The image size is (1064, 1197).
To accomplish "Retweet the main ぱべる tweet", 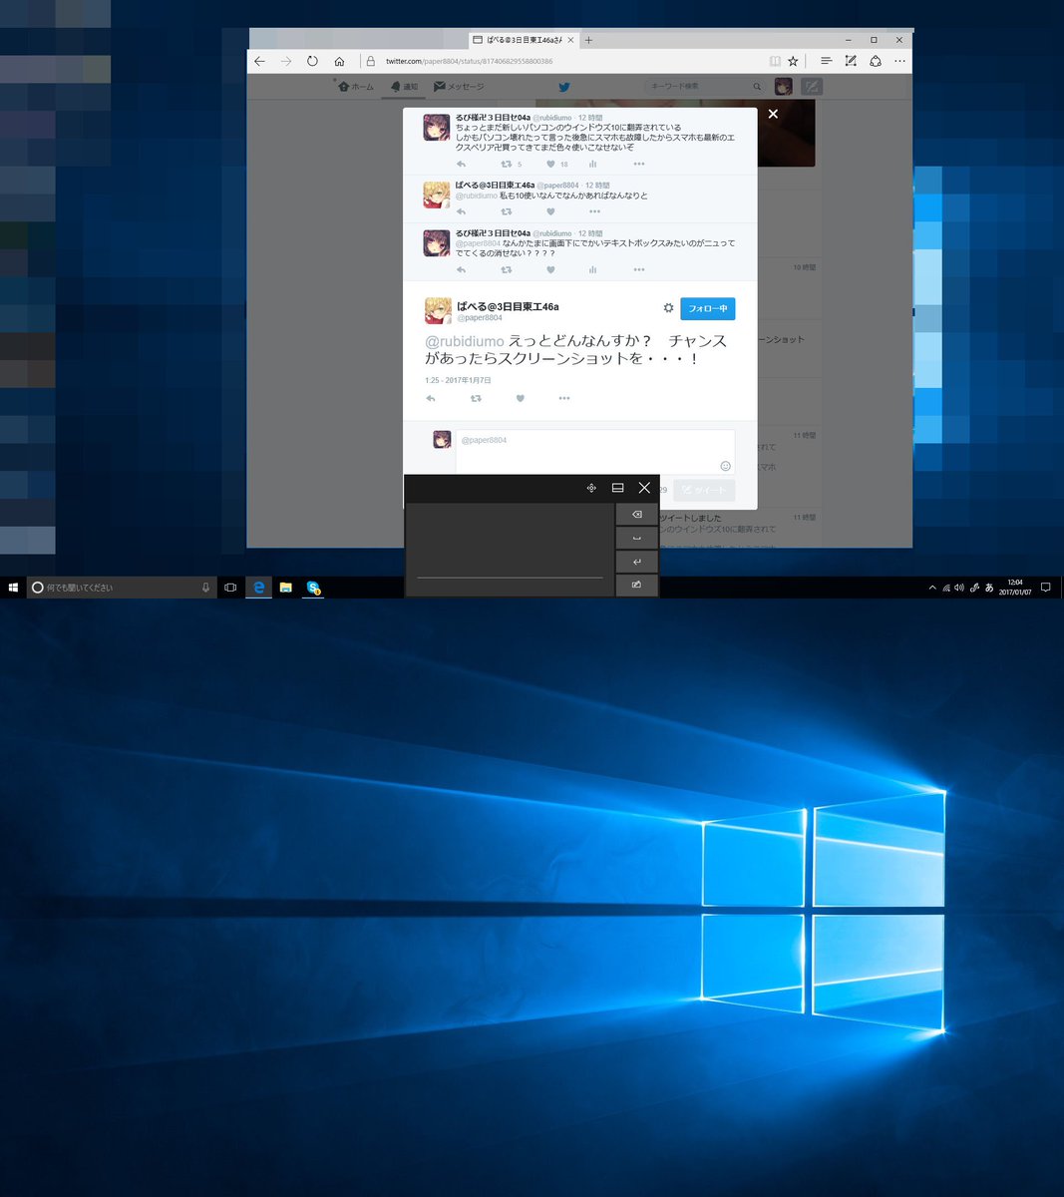I will coord(476,398).
